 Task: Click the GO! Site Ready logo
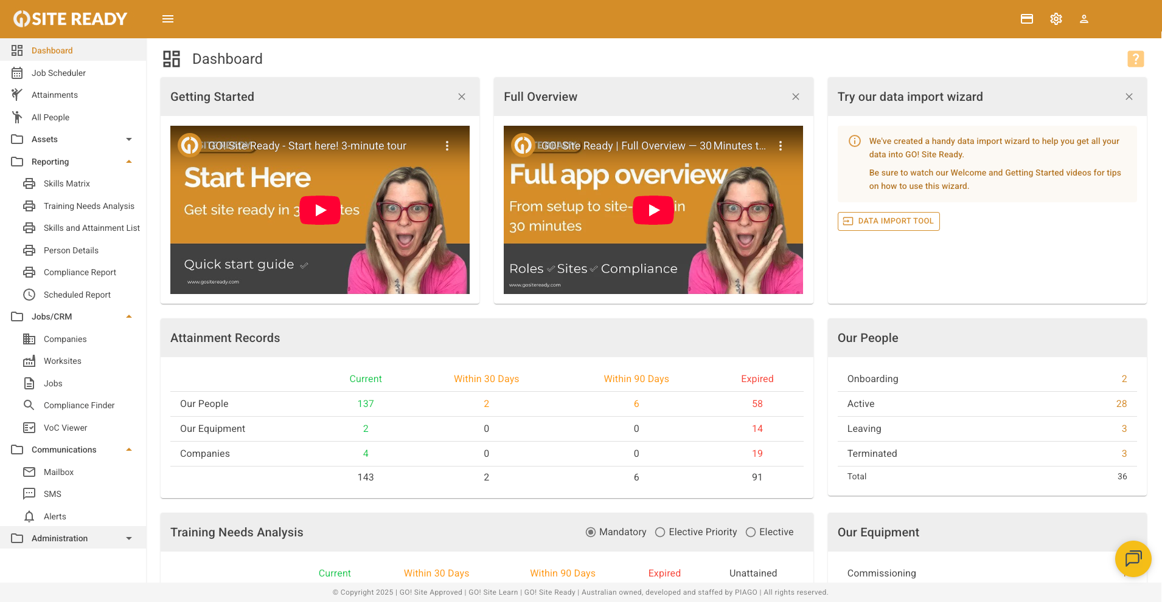click(x=70, y=19)
